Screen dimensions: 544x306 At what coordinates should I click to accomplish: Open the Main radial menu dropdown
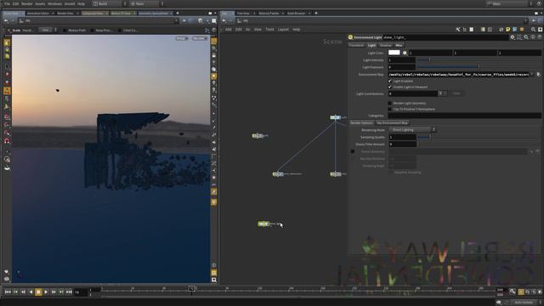(146, 3)
